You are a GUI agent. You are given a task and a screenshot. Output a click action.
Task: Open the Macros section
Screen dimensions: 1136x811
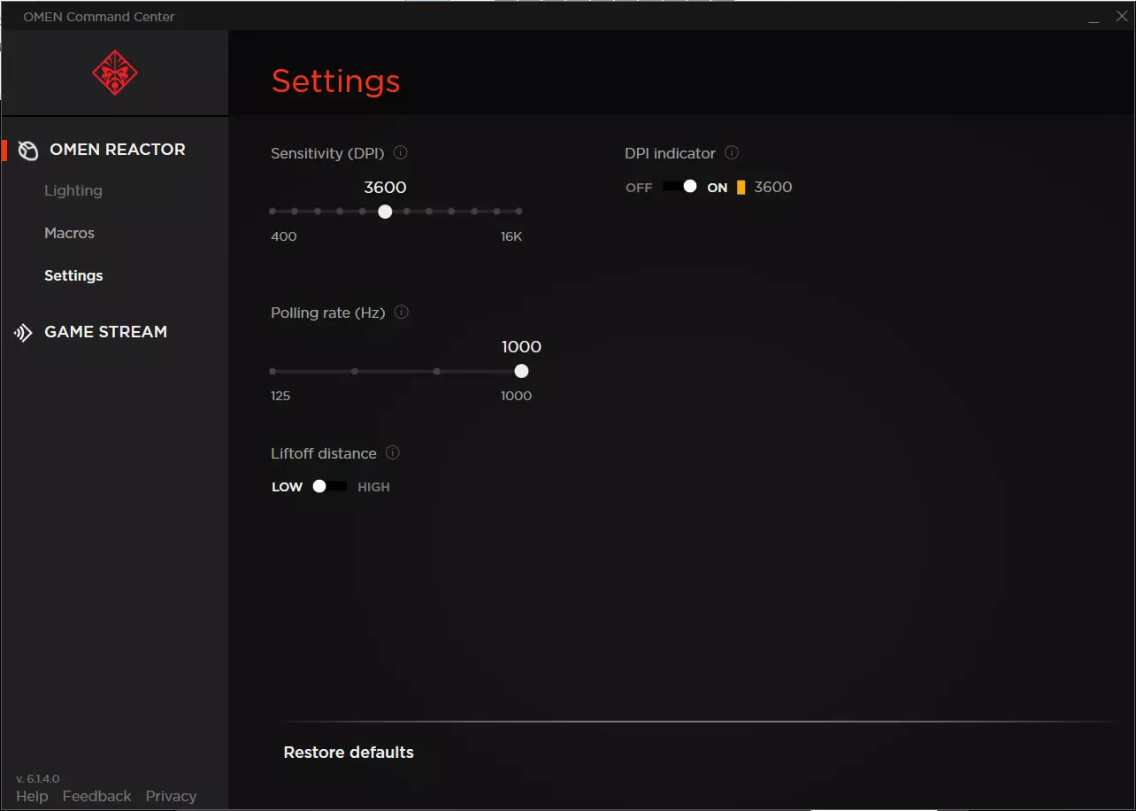click(x=69, y=233)
